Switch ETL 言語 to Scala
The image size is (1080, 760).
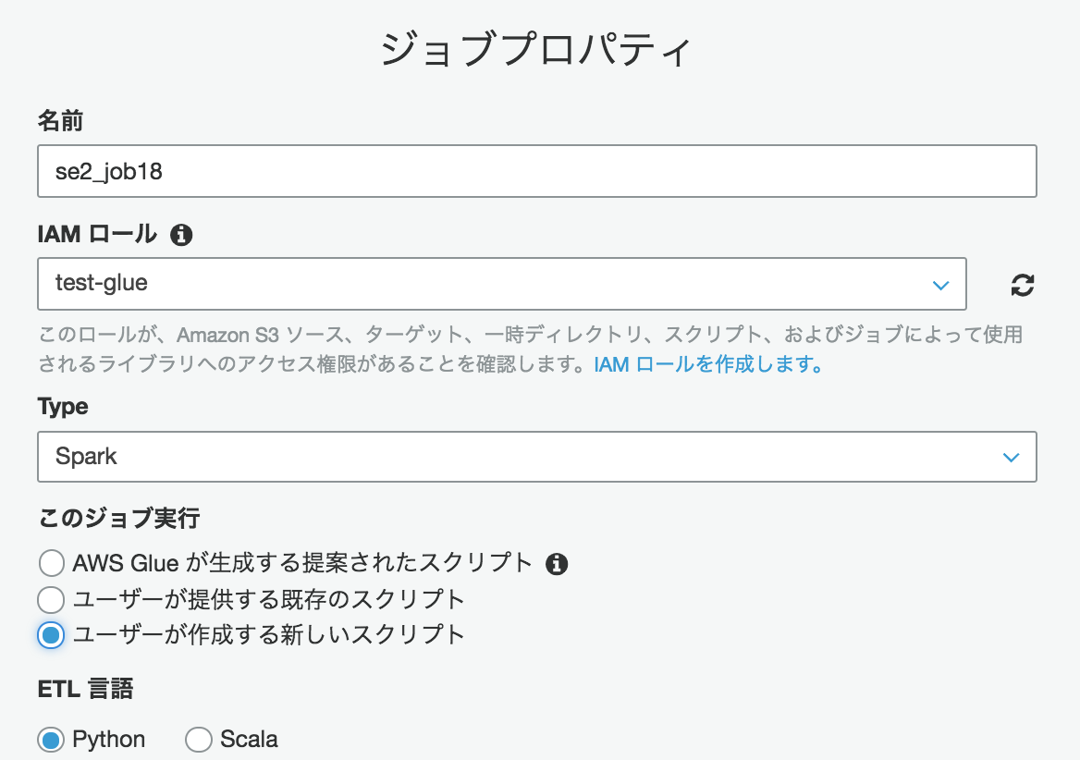click(199, 739)
